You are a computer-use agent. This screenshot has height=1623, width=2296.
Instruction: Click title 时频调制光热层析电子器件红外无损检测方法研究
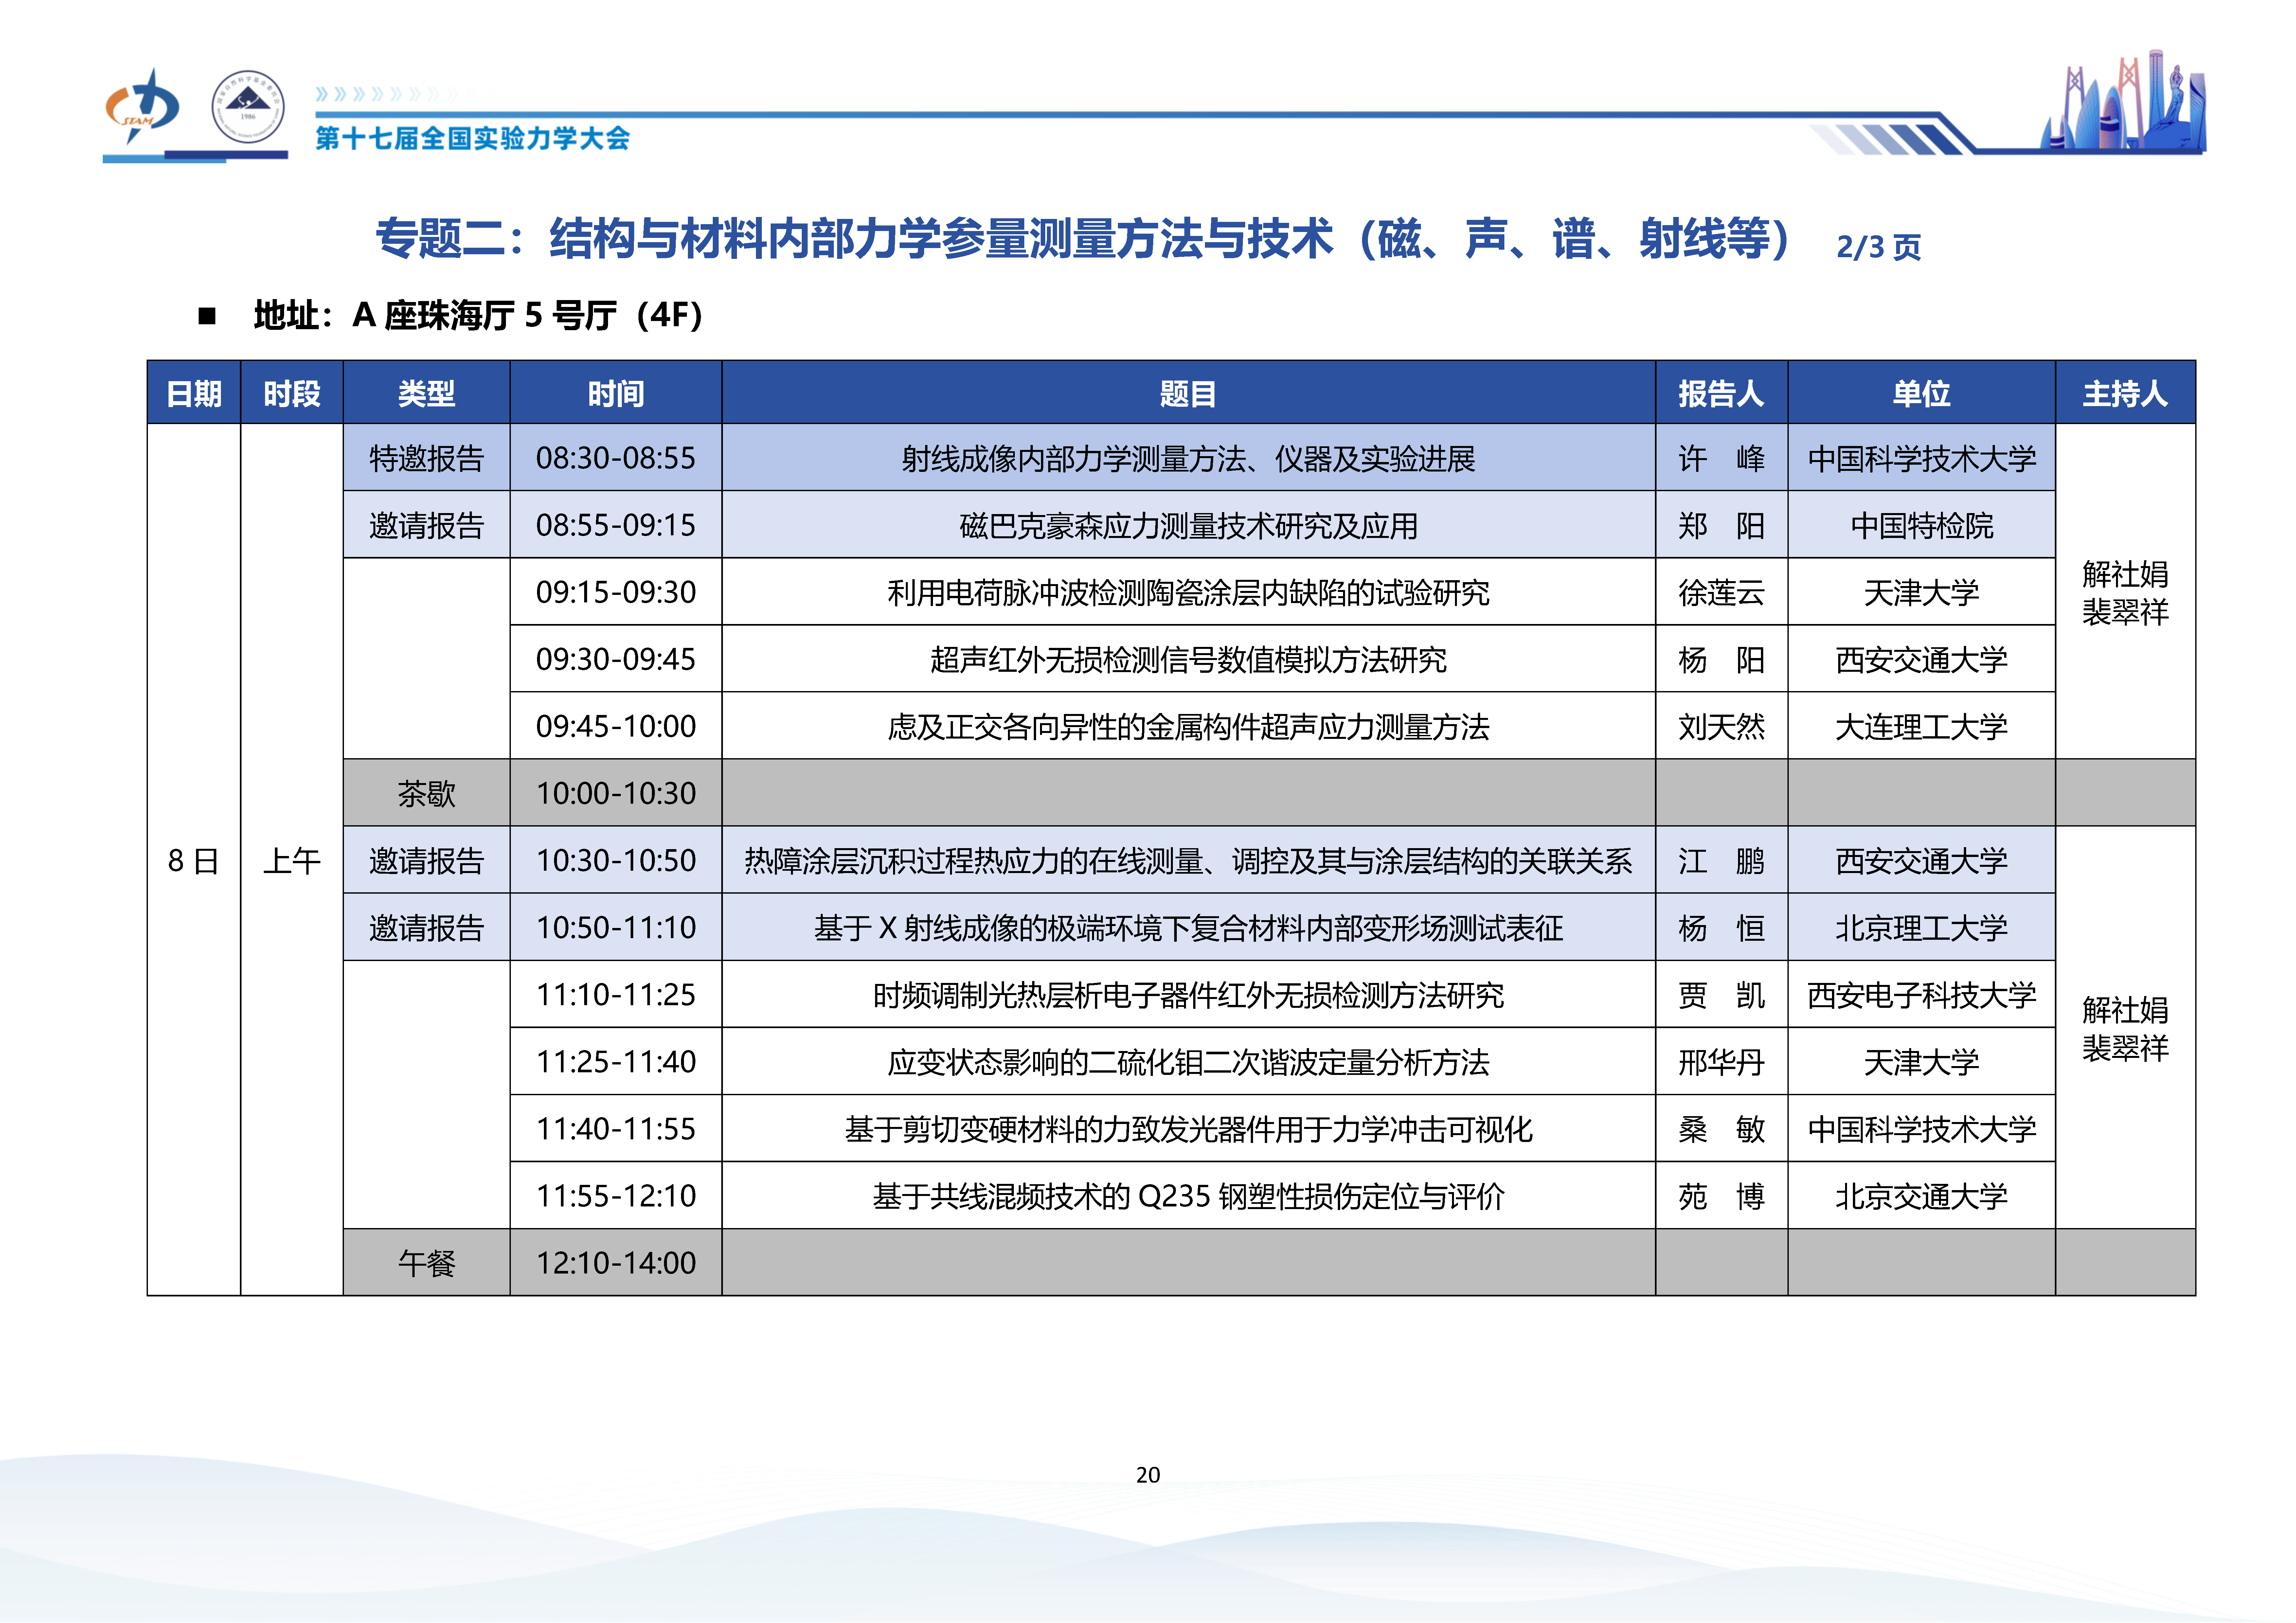(x=1188, y=995)
